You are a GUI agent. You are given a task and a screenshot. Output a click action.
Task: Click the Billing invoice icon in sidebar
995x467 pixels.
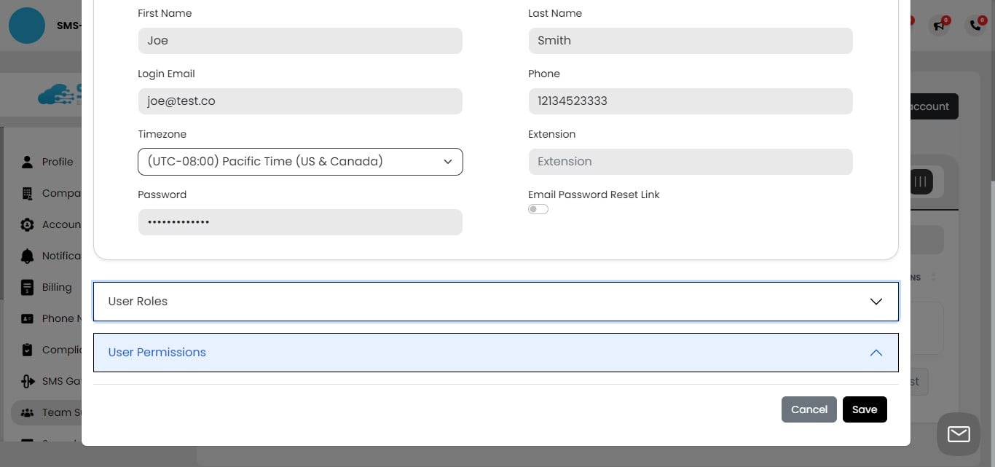pyautogui.click(x=27, y=287)
